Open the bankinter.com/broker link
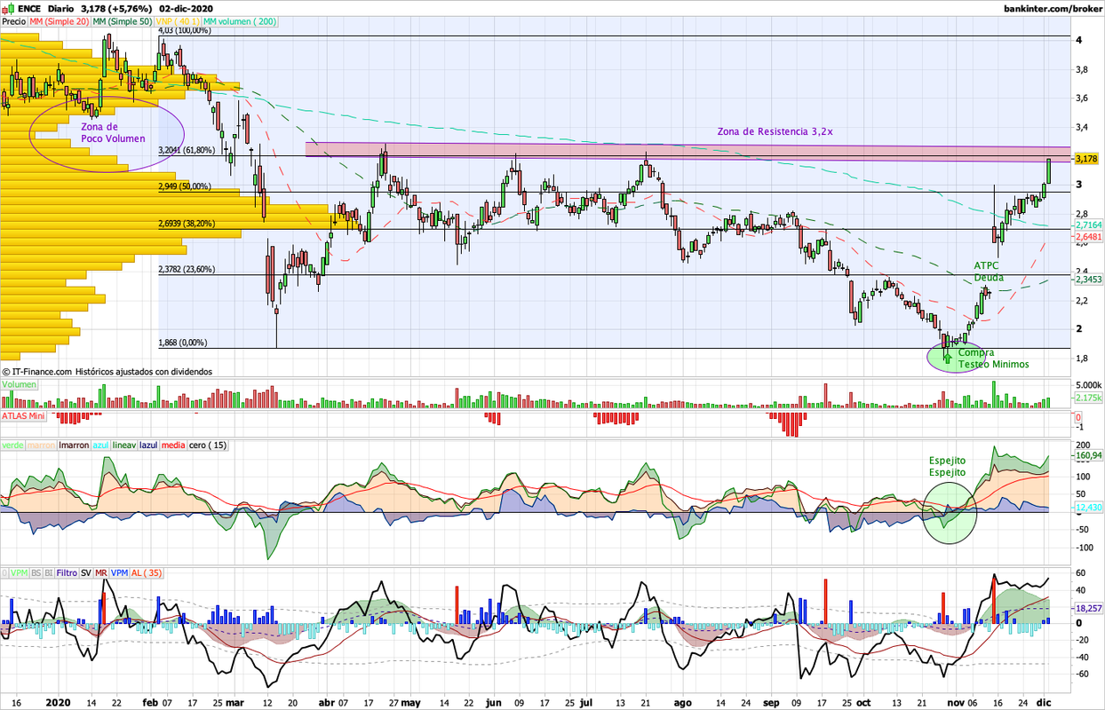1105x710 pixels. (x=1052, y=8)
